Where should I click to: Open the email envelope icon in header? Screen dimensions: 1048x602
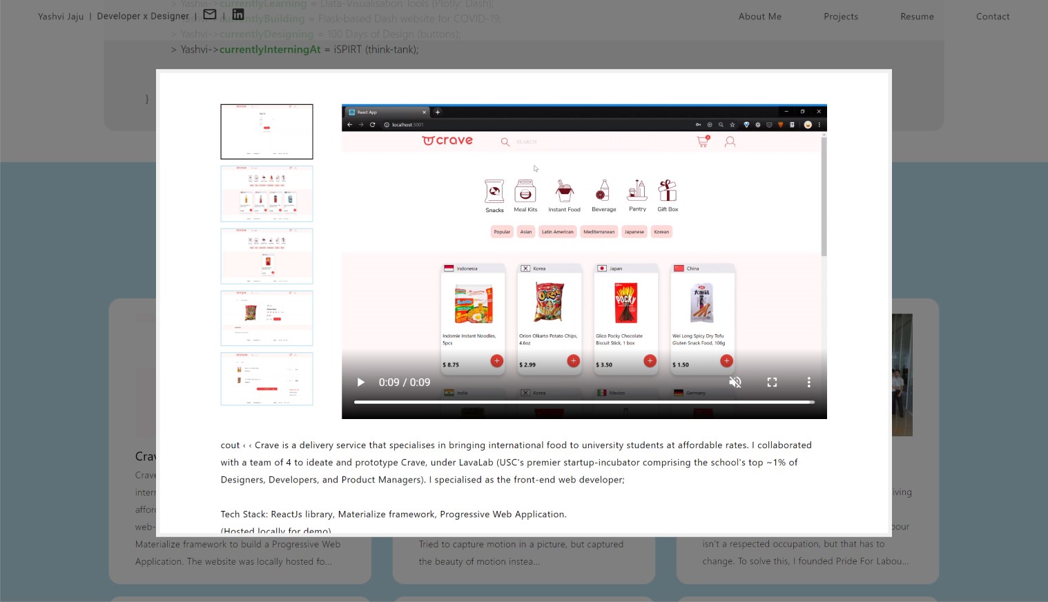pos(210,14)
